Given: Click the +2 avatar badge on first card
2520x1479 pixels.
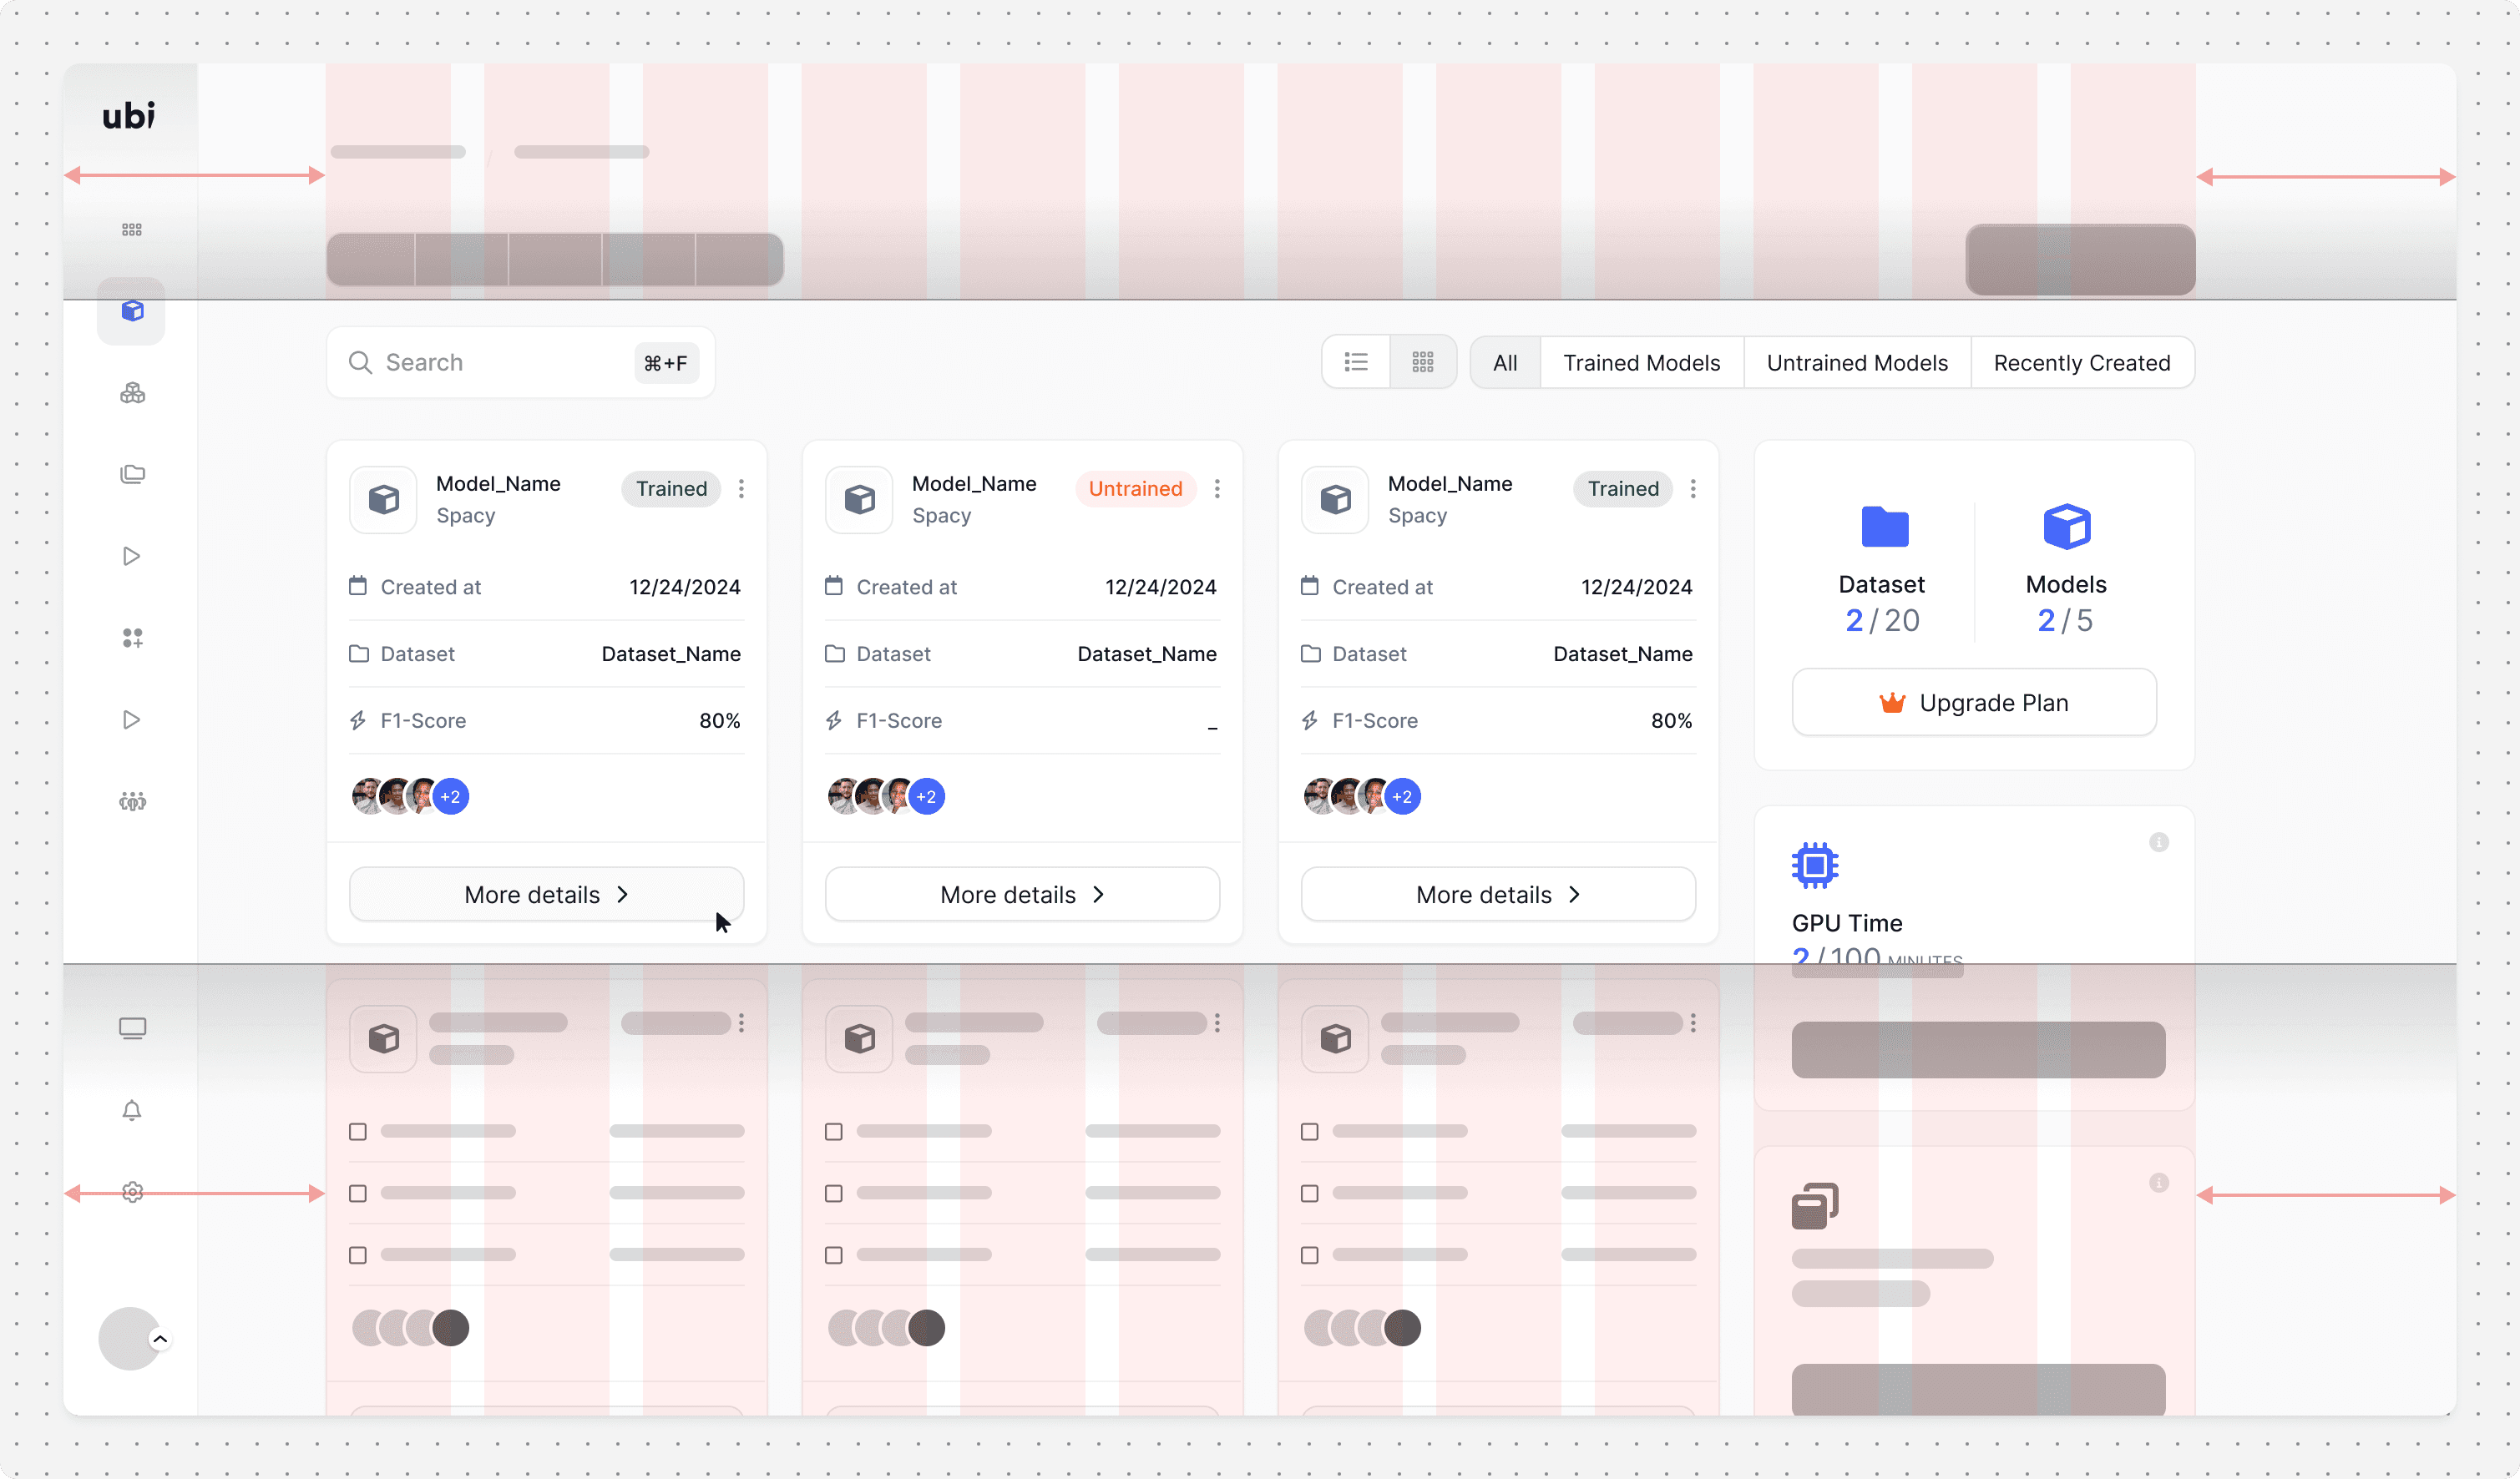Looking at the screenshot, I should 451,796.
